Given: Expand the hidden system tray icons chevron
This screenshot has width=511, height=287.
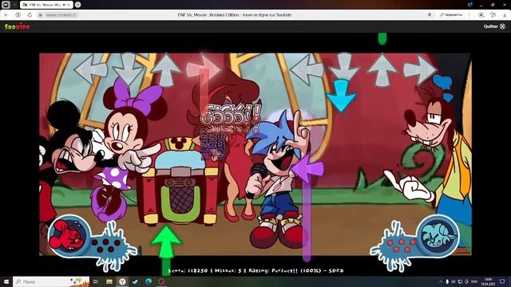Looking at the screenshot, I should point(441,281).
